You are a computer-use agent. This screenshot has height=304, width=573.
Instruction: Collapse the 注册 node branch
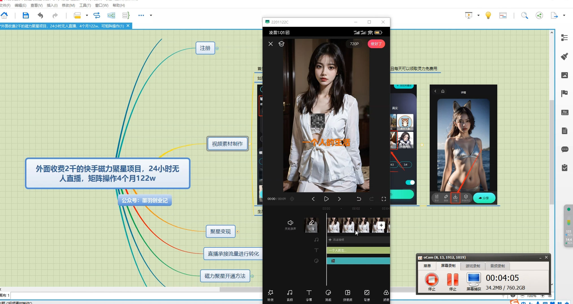pos(217,48)
